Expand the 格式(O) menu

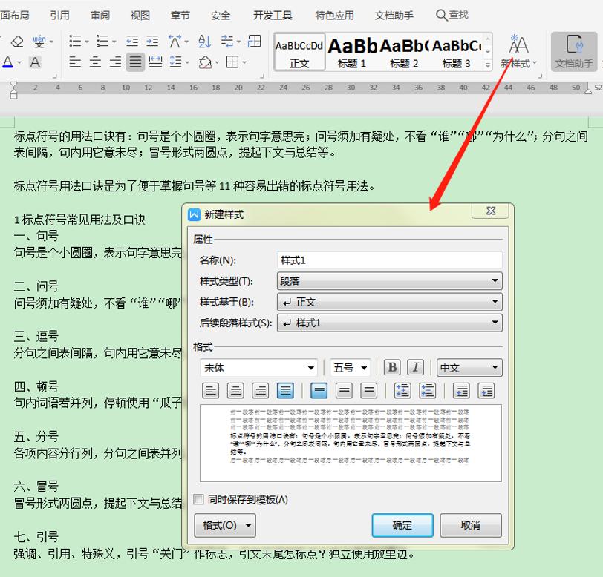226,525
